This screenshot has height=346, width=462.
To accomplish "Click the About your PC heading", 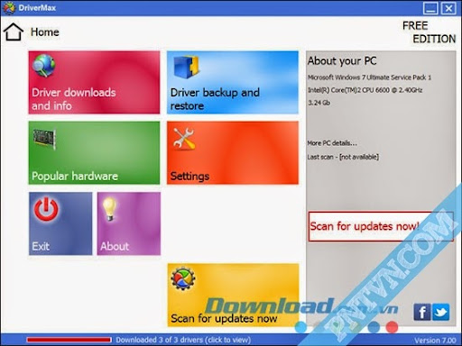I will pos(342,60).
